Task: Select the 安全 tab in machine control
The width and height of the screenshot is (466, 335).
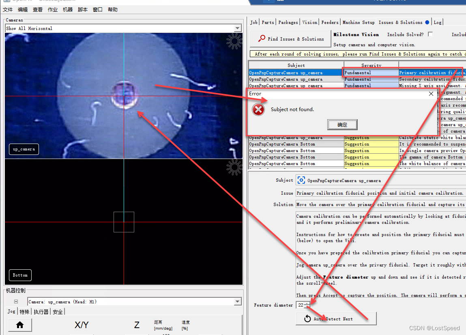Action: [58, 312]
